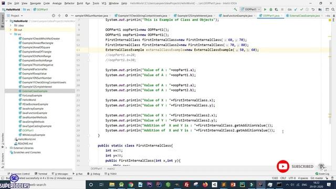Open Project panel settings gear
Viewport: 336px width, 189px height.
(x=67, y=16)
